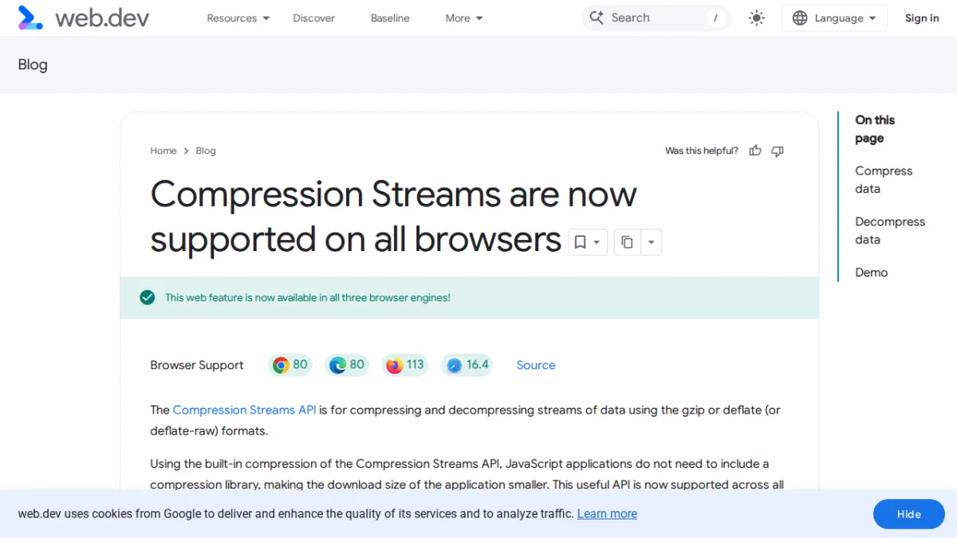The height and width of the screenshot is (538, 957).
Task: Click the On this page heading
Action: (875, 129)
